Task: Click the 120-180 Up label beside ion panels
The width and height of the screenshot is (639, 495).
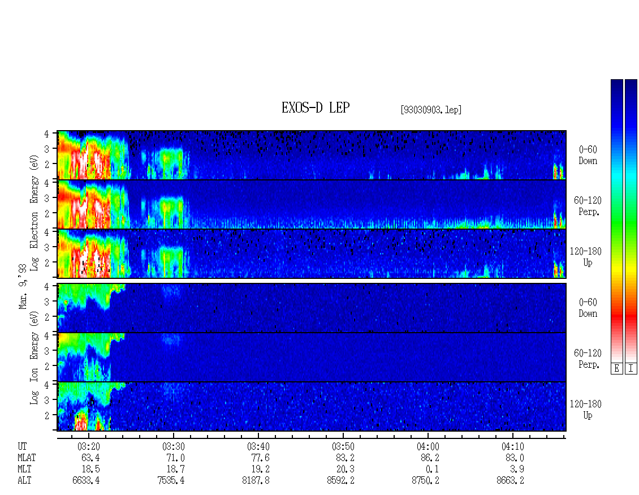Action: [586, 410]
